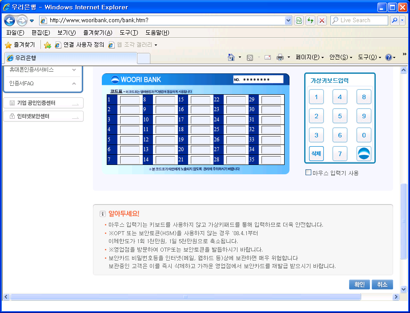Click the vertical scrollbar up arrow
This screenshot has width=410, height=313.
[x=403, y=70]
